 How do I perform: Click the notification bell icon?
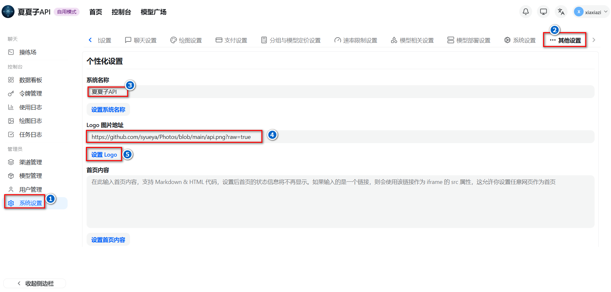coord(525,12)
